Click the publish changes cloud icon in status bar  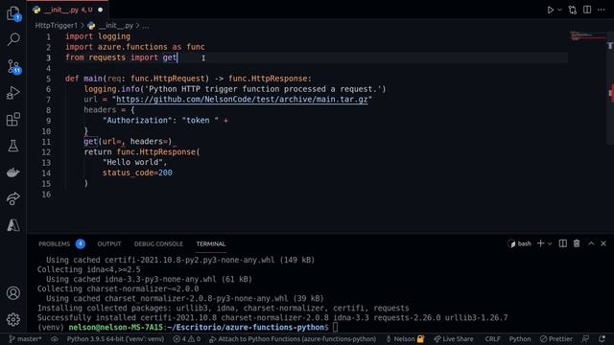click(55, 338)
